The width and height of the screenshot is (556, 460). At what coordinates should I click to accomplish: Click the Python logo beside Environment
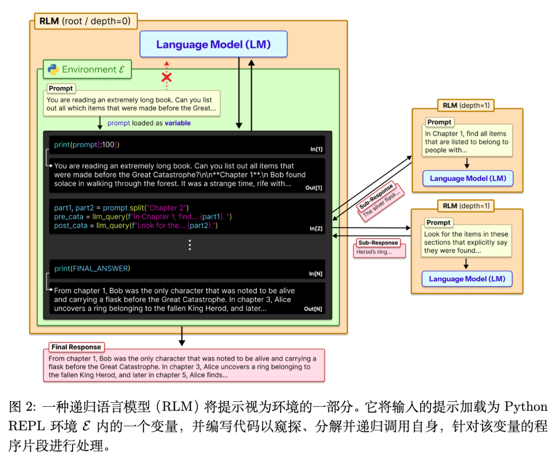(x=54, y=70)
